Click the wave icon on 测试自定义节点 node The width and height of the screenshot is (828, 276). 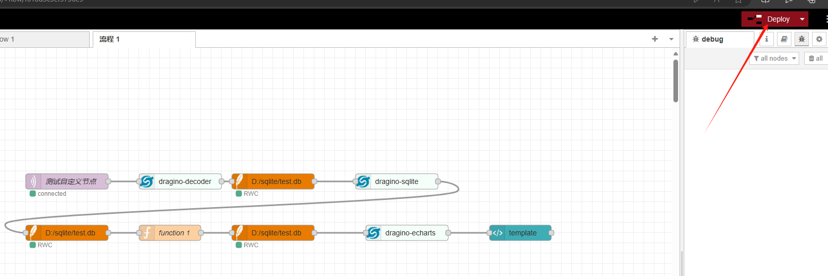pyautogui.click(x=33, y=181)
